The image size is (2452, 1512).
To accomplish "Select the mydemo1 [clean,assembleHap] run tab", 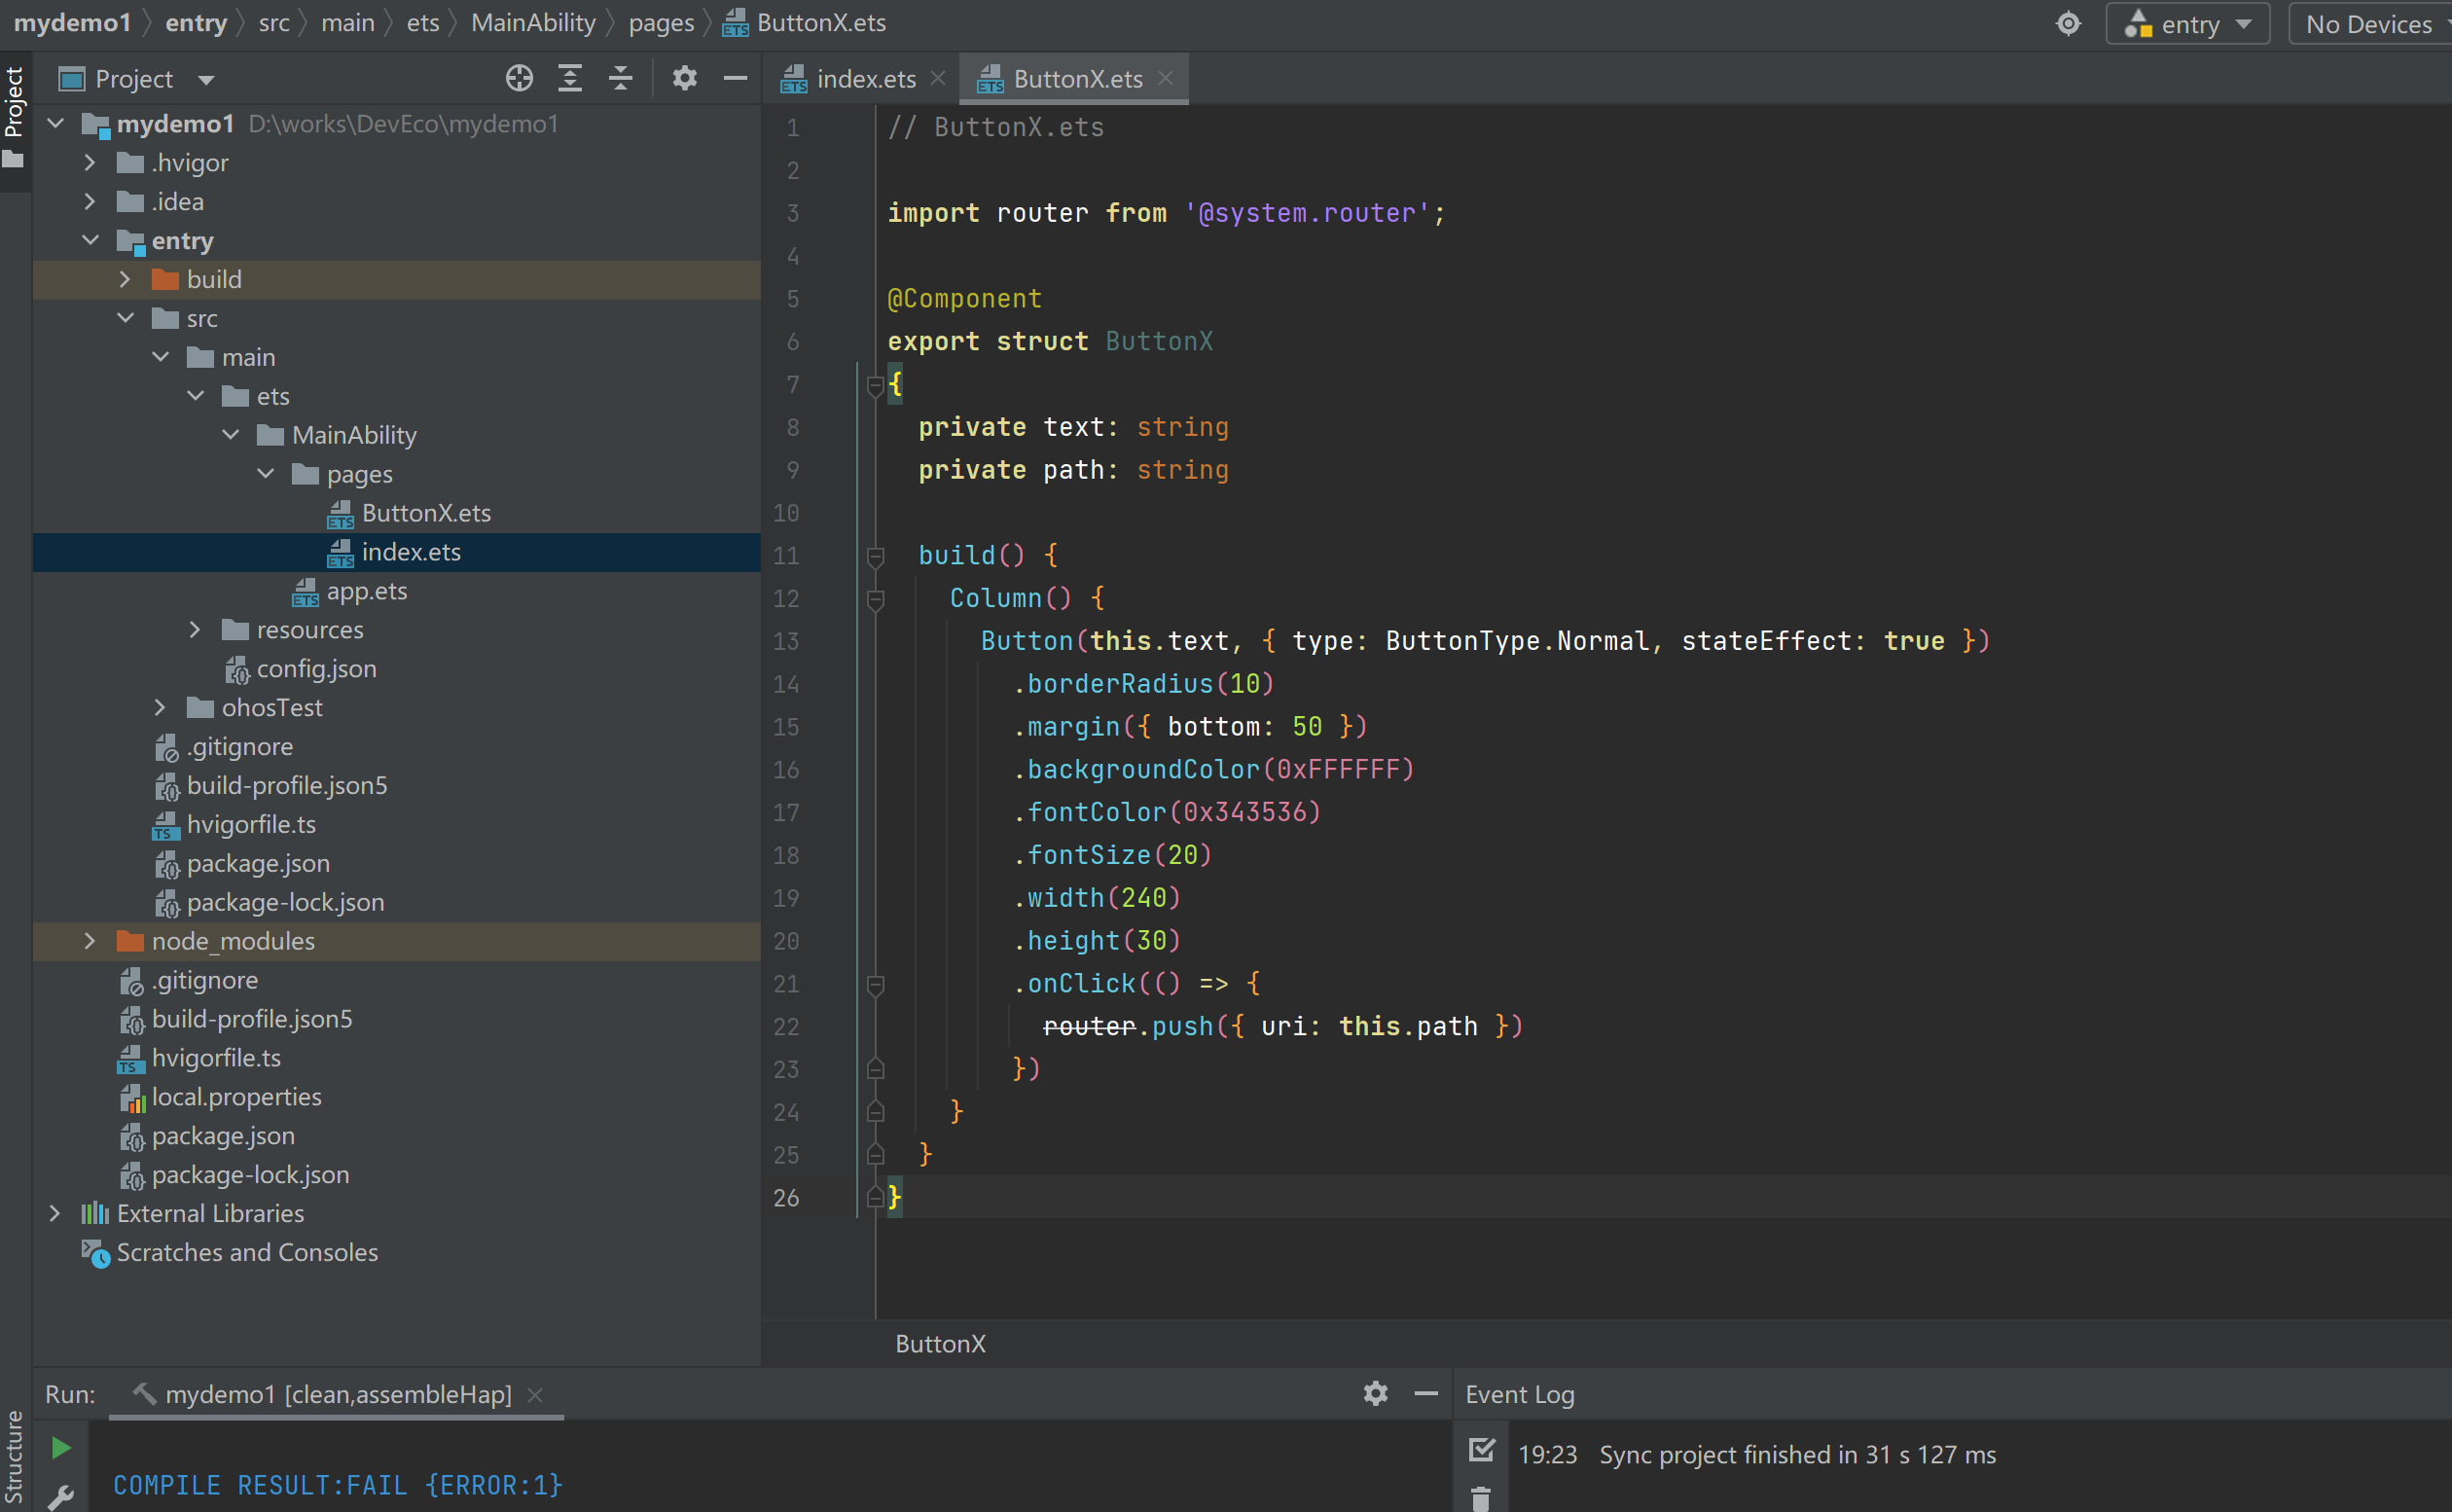I will click(337, 1394).
